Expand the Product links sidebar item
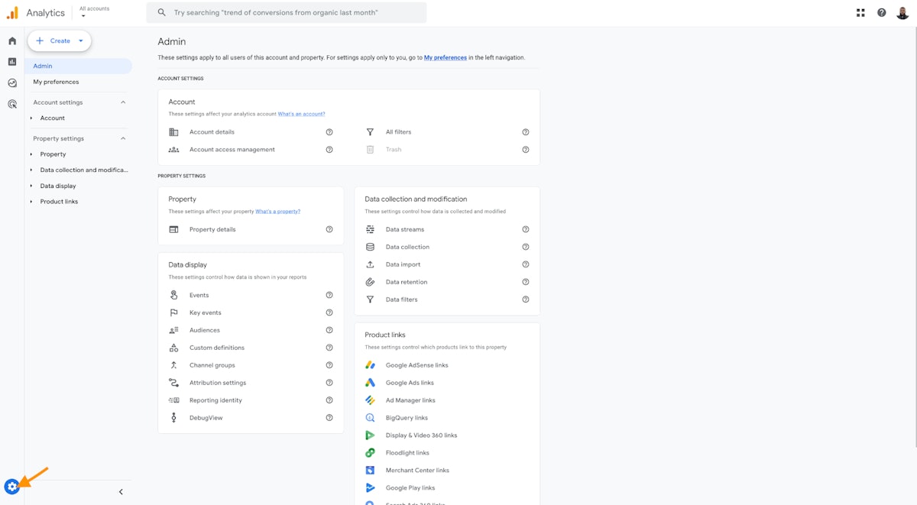Viewport: 917px width, 505px height. 31,202
